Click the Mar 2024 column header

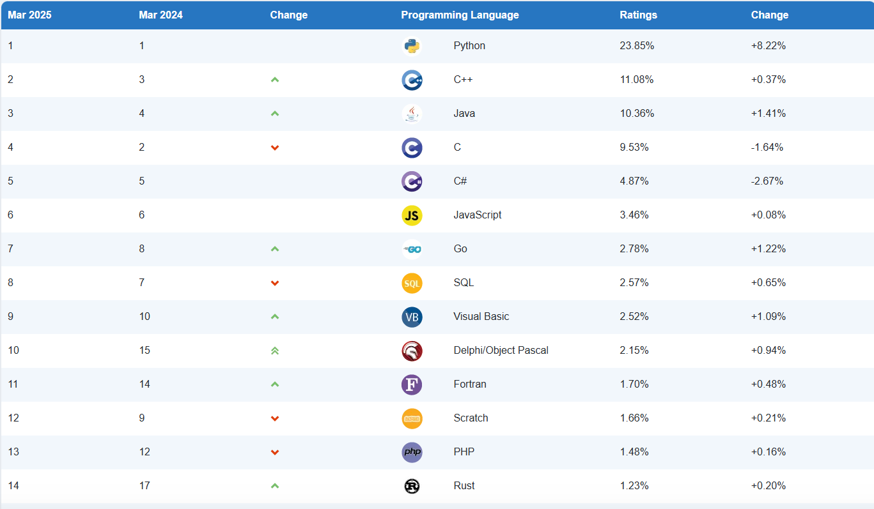pos(160,15)
